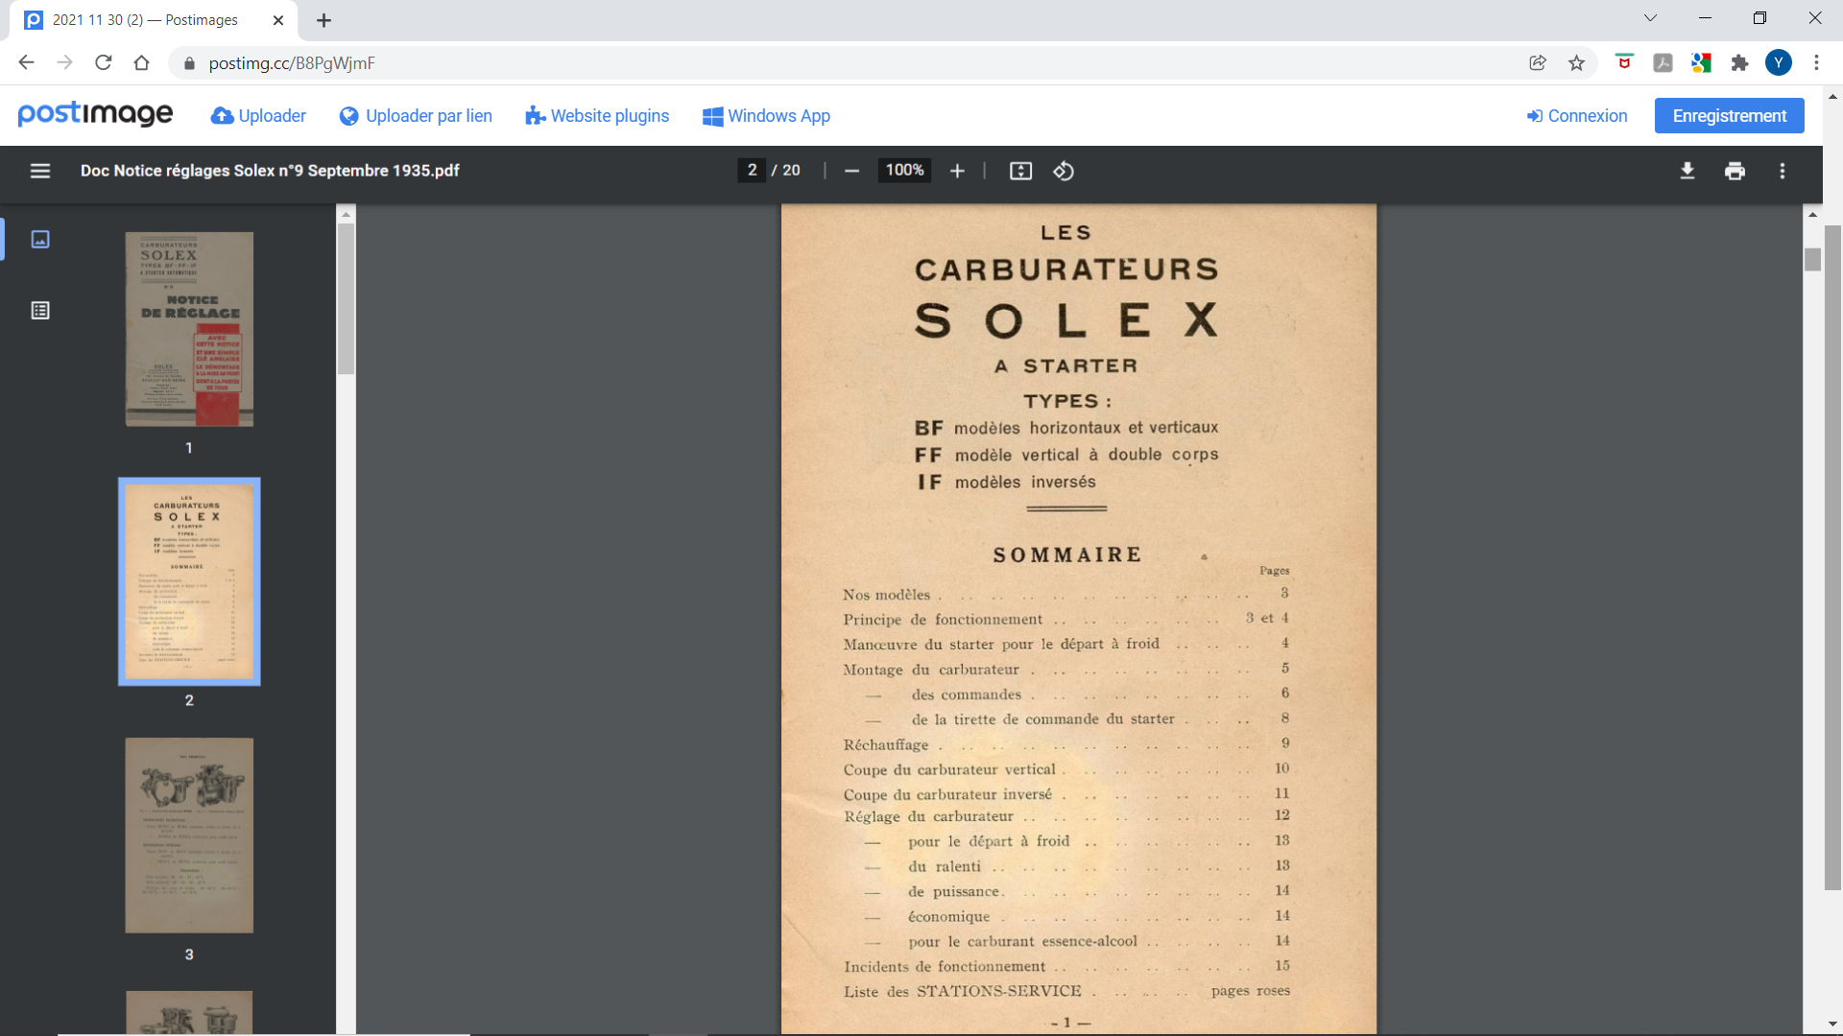Screen dimensions: 1843x1036
Task: Open the PDF extension icon in toolbar
Action: pos(1663,62)
